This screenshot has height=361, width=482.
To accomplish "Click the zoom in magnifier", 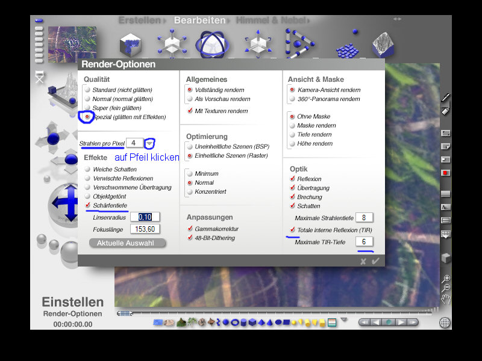I will 446,279.
